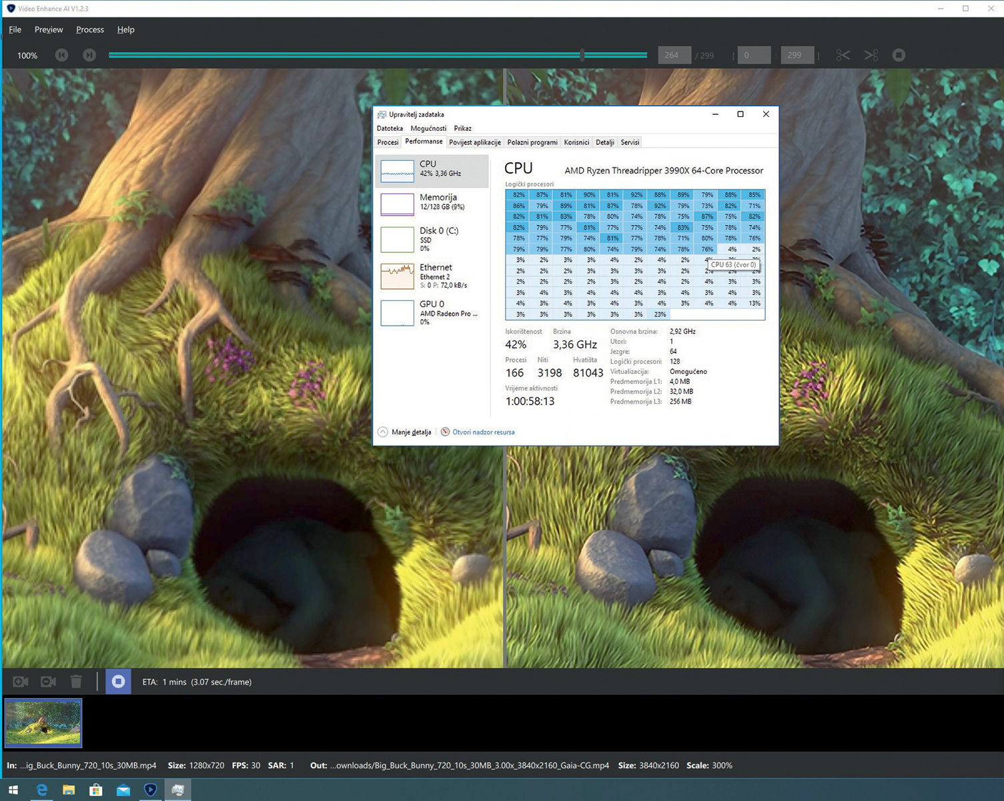Click the previous frame button
The image size is (1004, 801).
61,55
